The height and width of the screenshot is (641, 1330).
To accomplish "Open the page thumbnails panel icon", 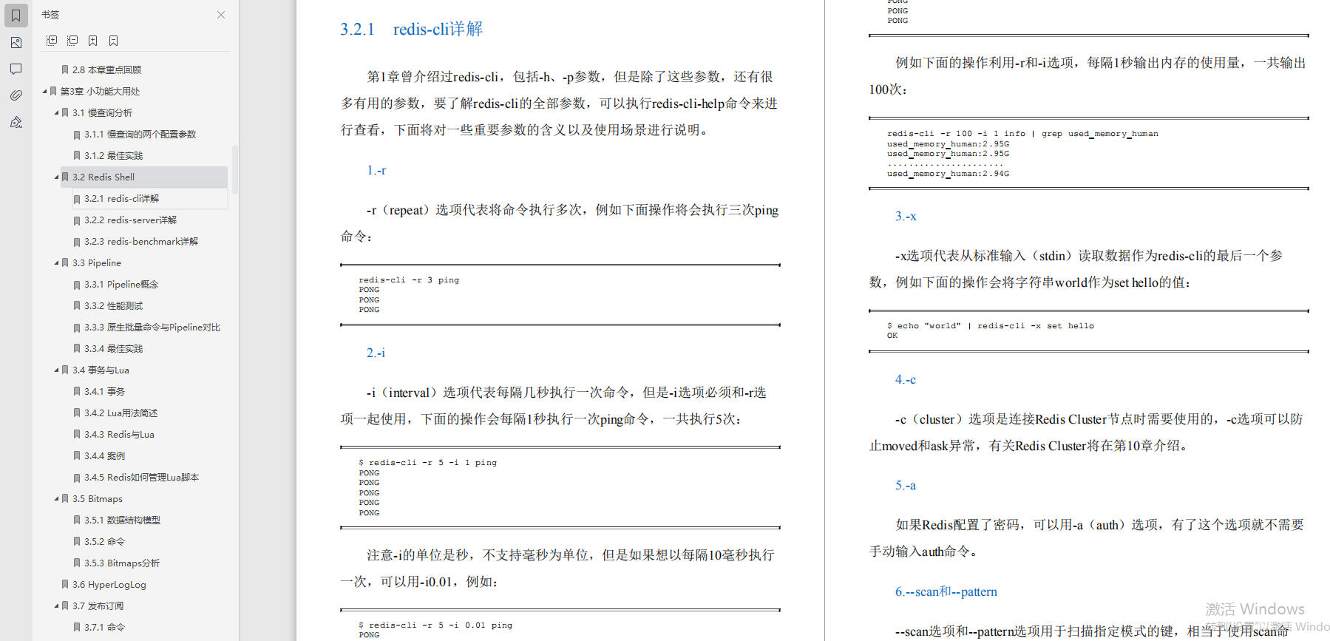I will click(x=16, y=43).
